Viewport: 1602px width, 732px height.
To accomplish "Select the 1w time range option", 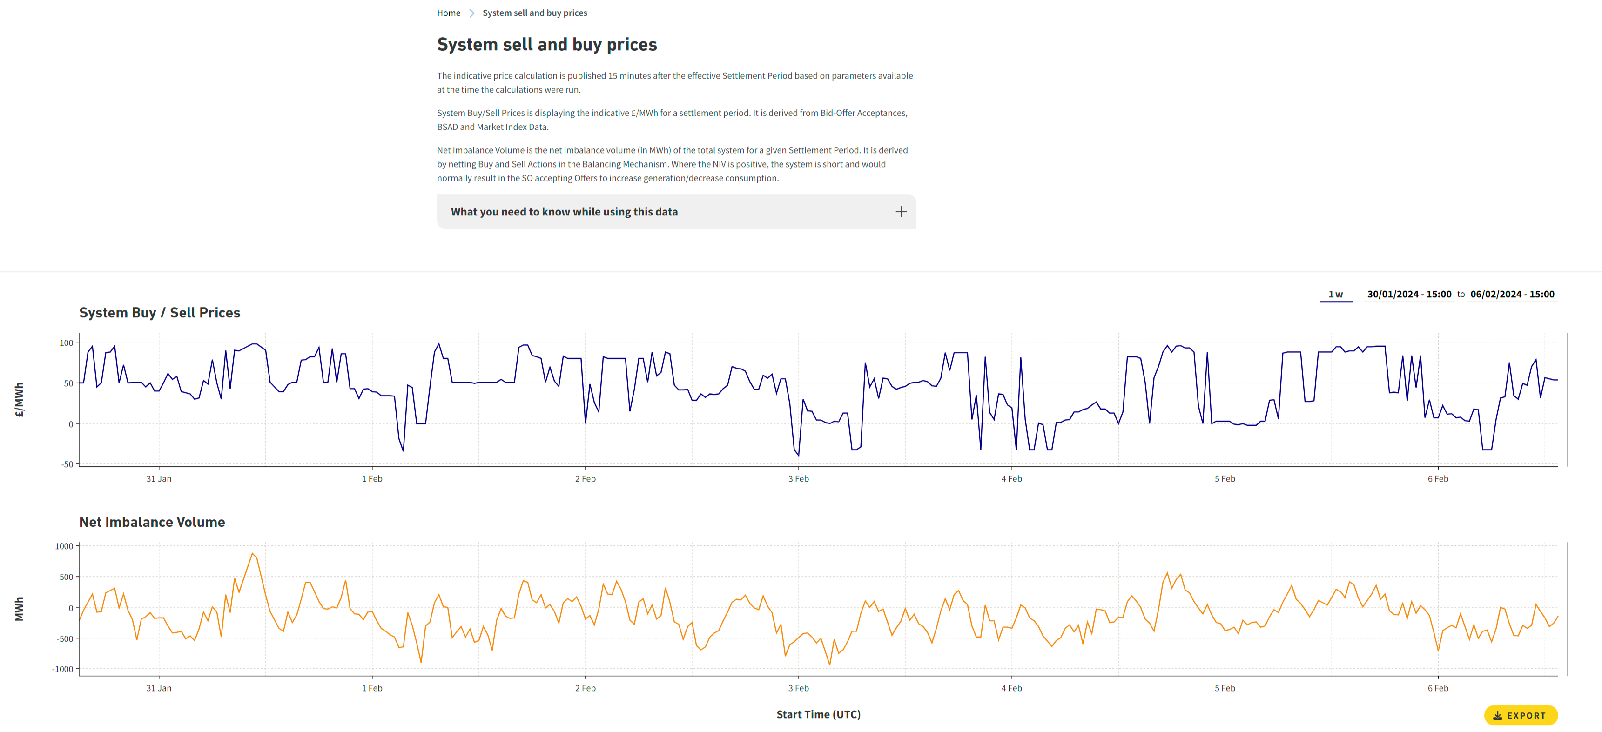I will coord(1336,294).
